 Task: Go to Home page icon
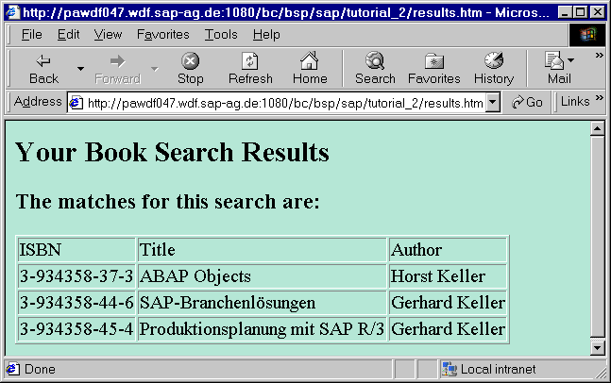click(x=310, y=61)
